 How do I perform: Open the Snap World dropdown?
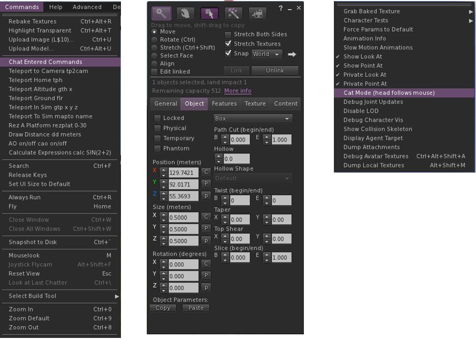click(x=267, y=54)
